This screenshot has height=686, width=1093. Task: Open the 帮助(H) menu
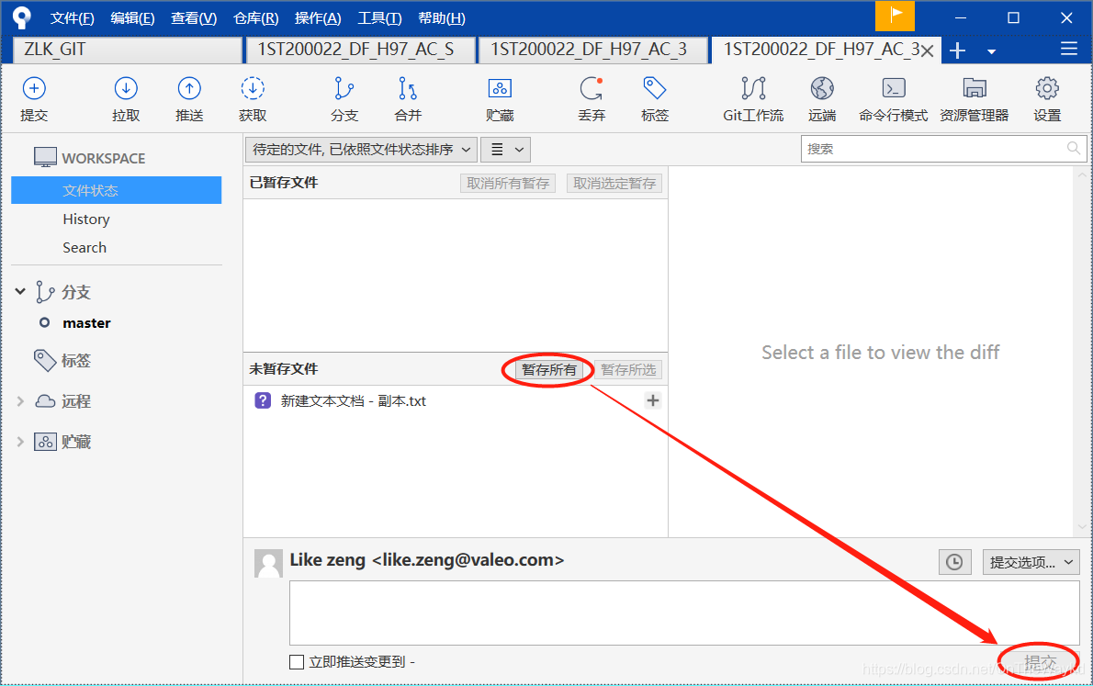click(x=441, y=18)
